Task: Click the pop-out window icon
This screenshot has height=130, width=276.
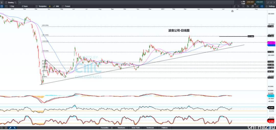Action: [x=271, y=3]
